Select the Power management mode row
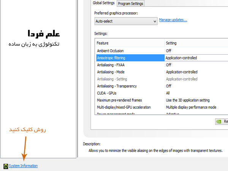The image size is (228, 171). [x=116, y=114]
